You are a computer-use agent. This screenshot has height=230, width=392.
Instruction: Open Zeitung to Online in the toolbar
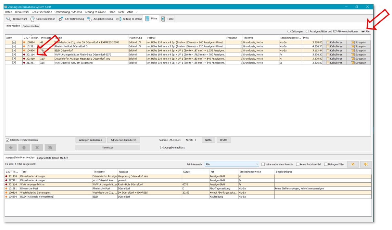(119, 19)
